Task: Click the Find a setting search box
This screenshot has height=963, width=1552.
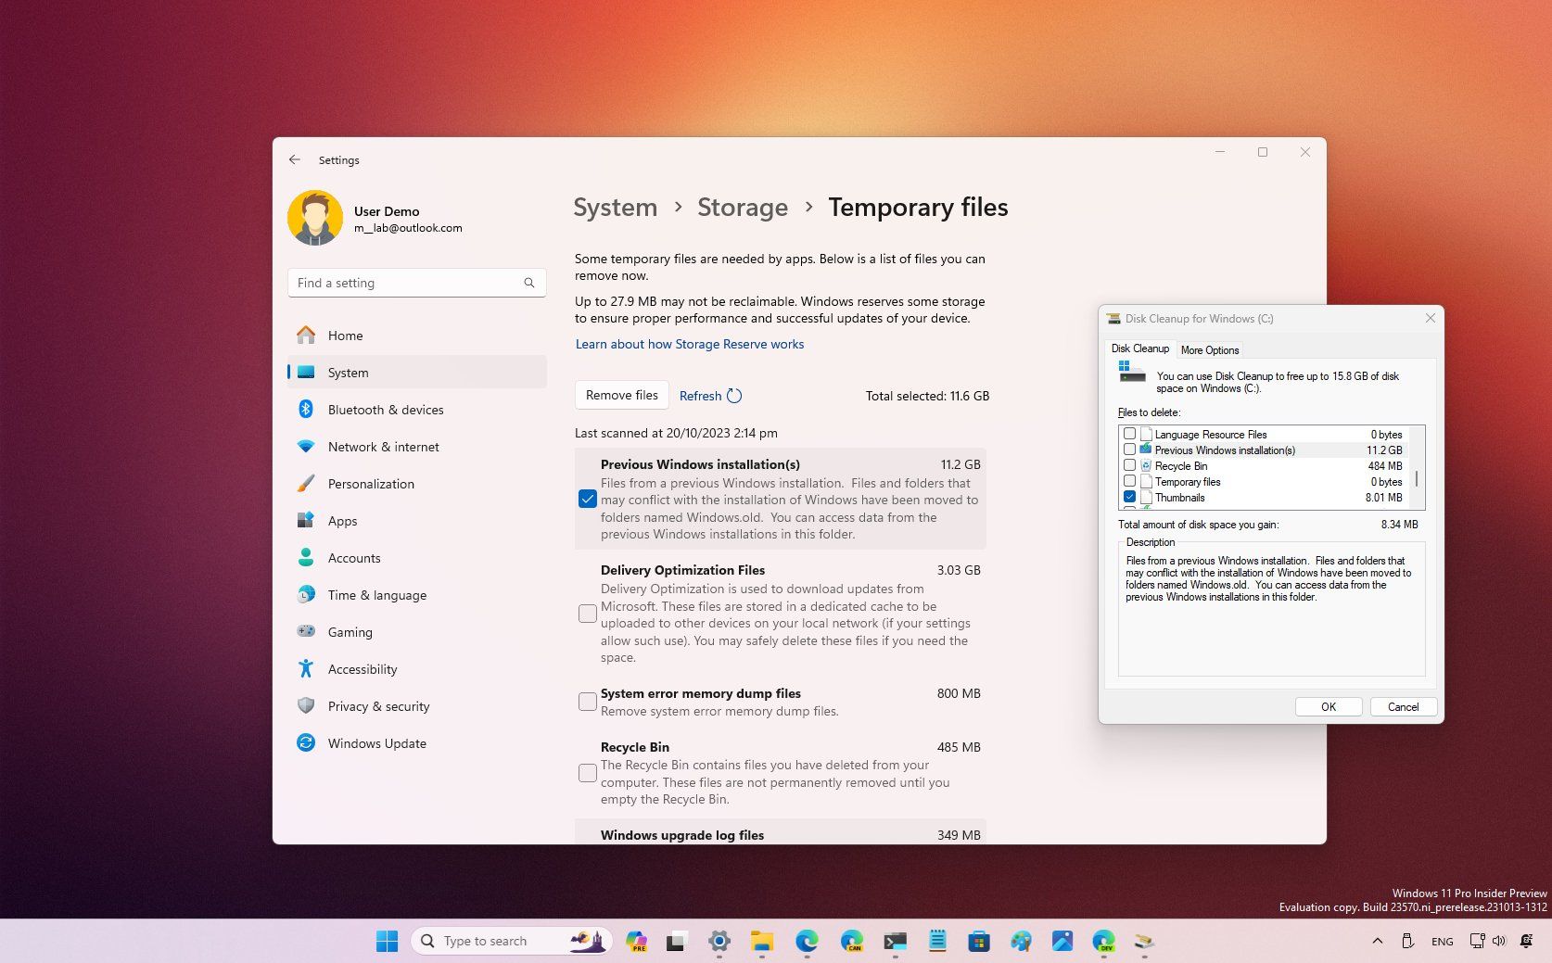Action: pos(408,283)
